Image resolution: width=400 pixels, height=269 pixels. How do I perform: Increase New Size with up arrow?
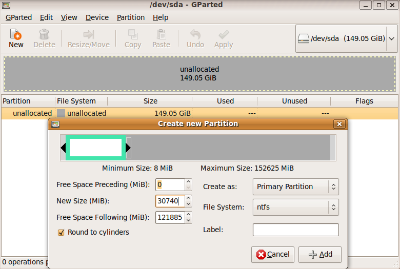188,198
